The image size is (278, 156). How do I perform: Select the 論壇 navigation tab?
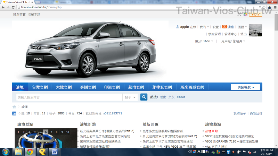(20, 87)
